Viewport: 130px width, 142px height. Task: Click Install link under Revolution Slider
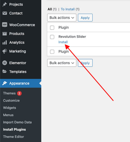(63, 42)
